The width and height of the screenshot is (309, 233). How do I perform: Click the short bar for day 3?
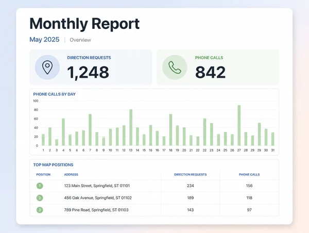57,142
